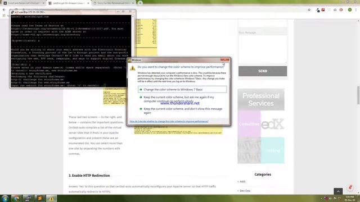The width and height of the screenshot is (360, 202).
Task: Switch to the third browser tab
Action: (113, 3)
